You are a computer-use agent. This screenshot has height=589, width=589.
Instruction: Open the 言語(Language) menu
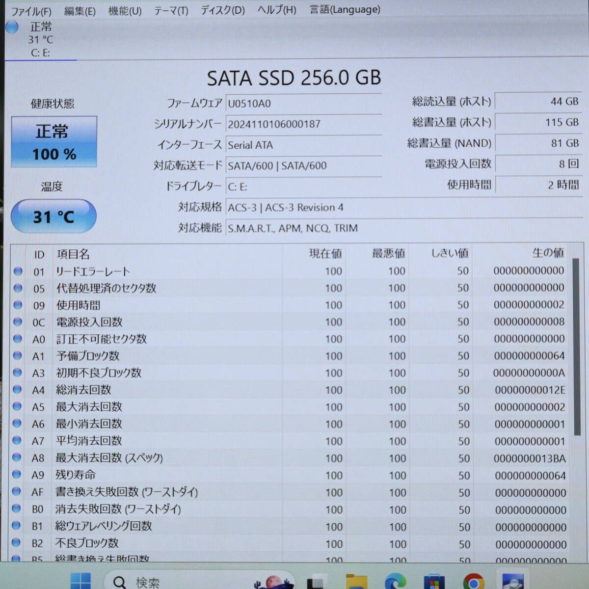point(345,9)
